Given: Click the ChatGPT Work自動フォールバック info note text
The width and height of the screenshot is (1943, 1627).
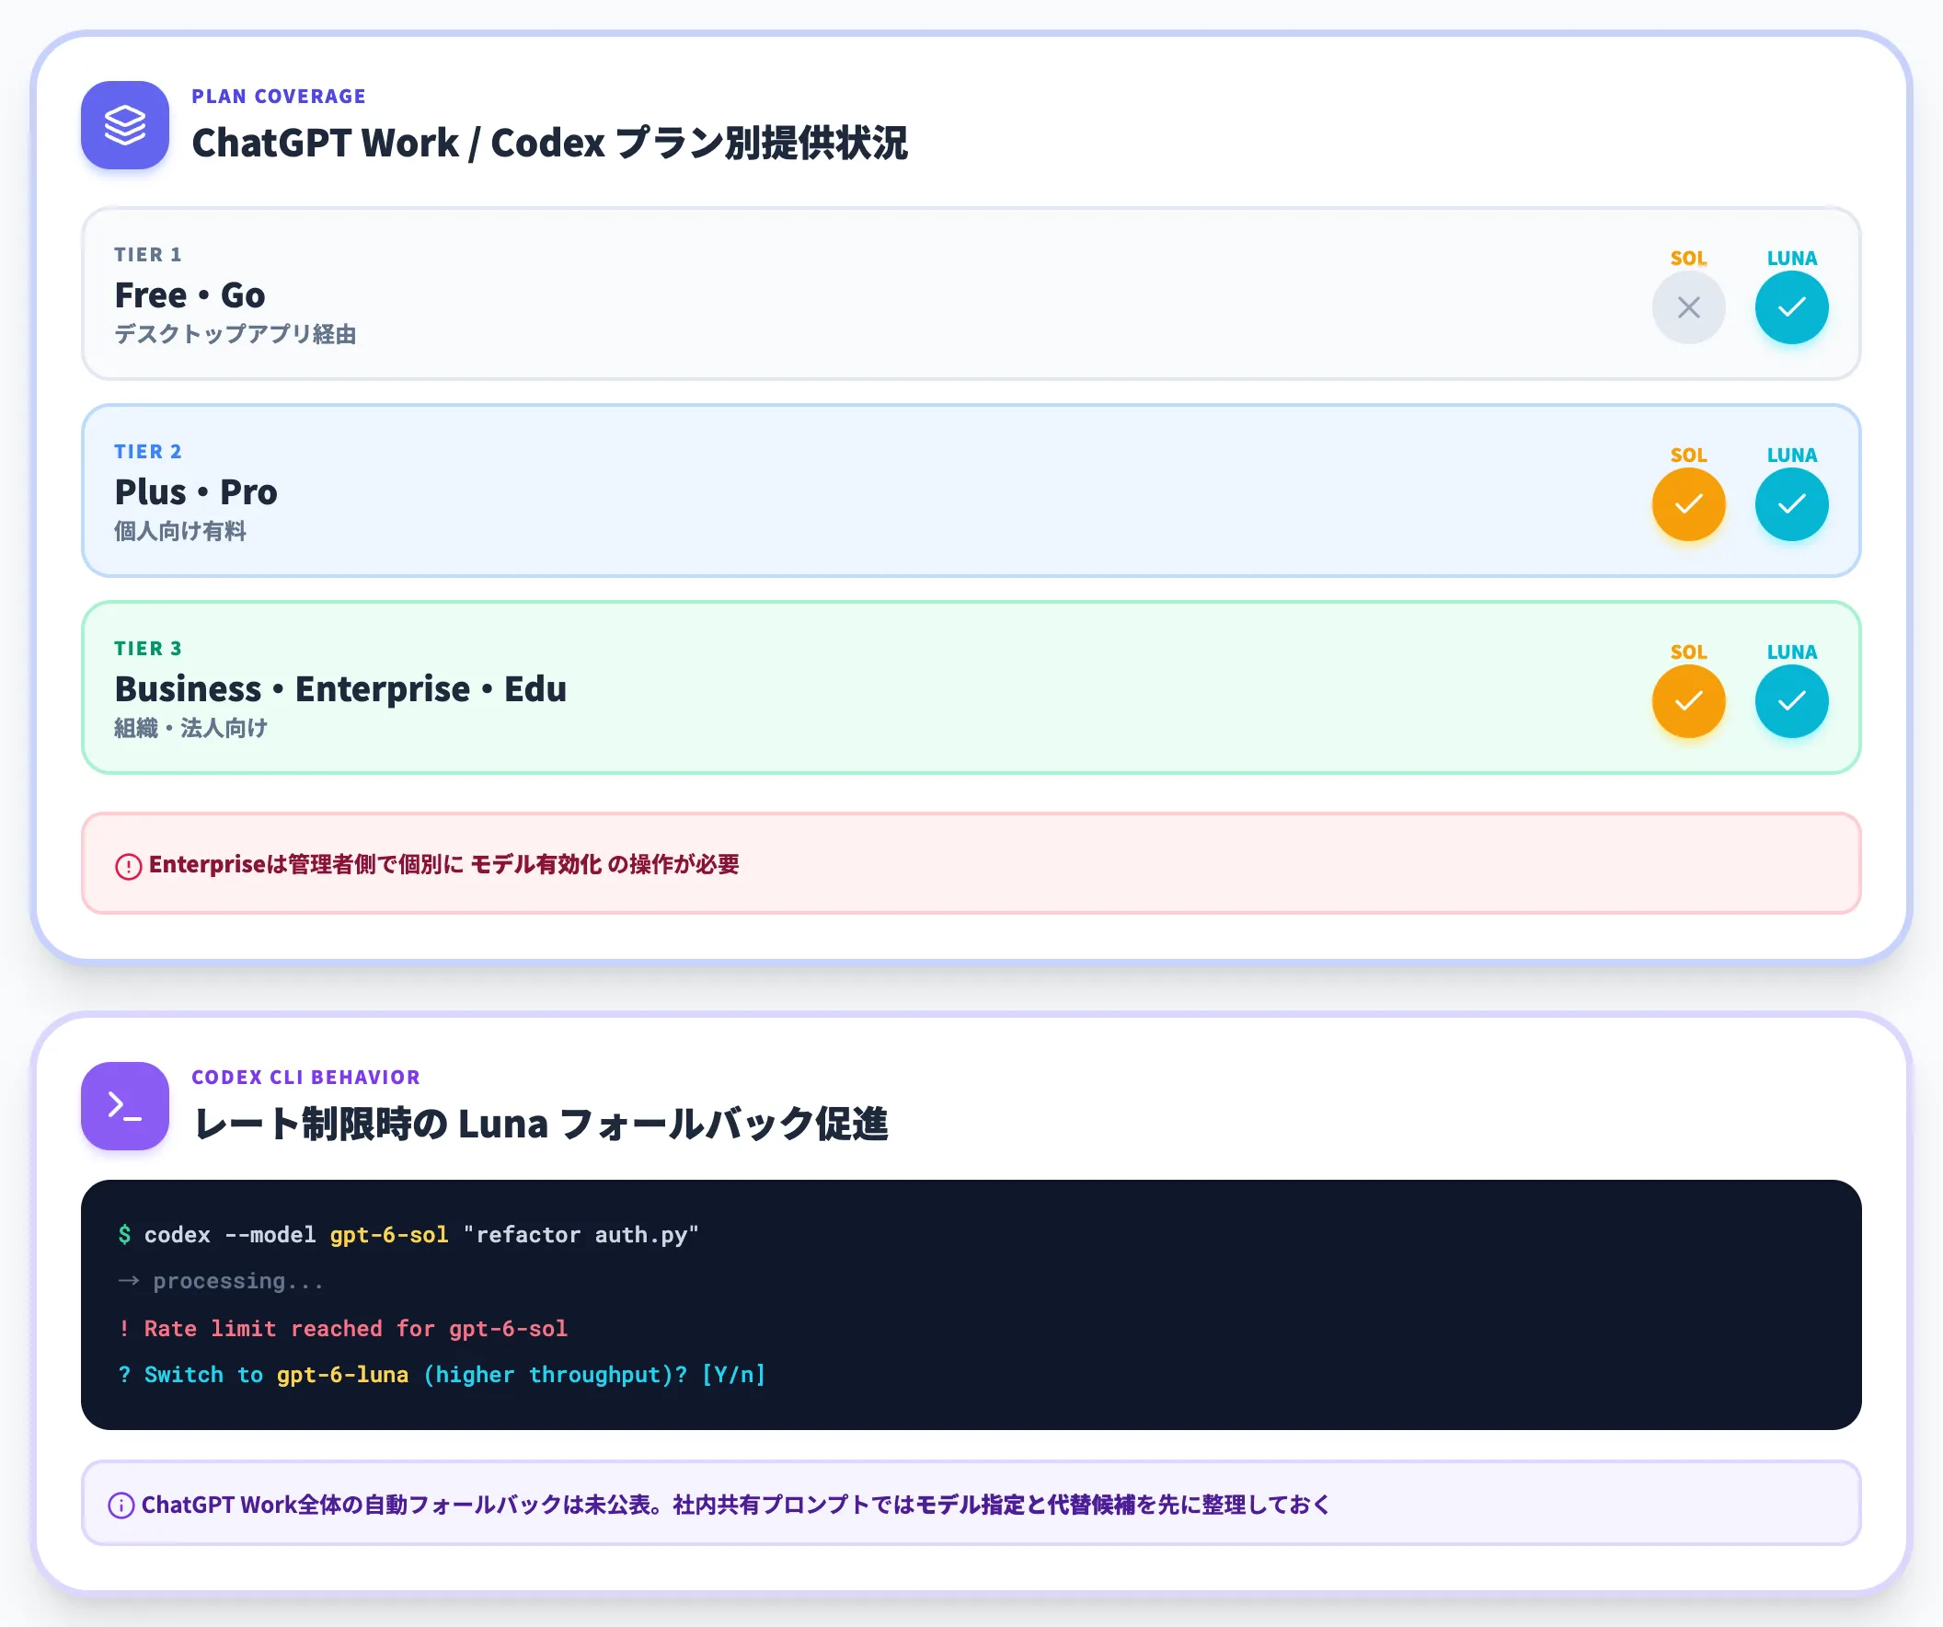Looking at the screenshot, I should [x=736, y=1506].
